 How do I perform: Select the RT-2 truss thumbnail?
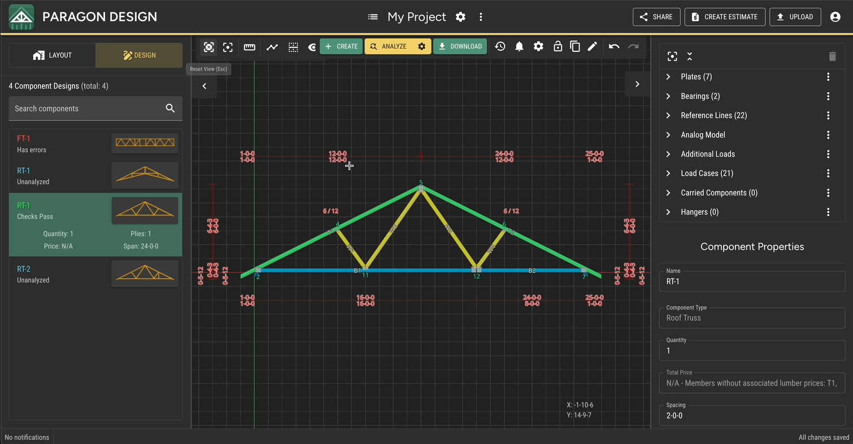(145, 274)
